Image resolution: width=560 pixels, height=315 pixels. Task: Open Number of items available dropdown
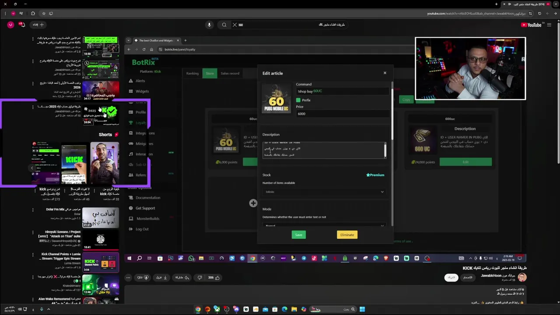(x=324, y=192)
